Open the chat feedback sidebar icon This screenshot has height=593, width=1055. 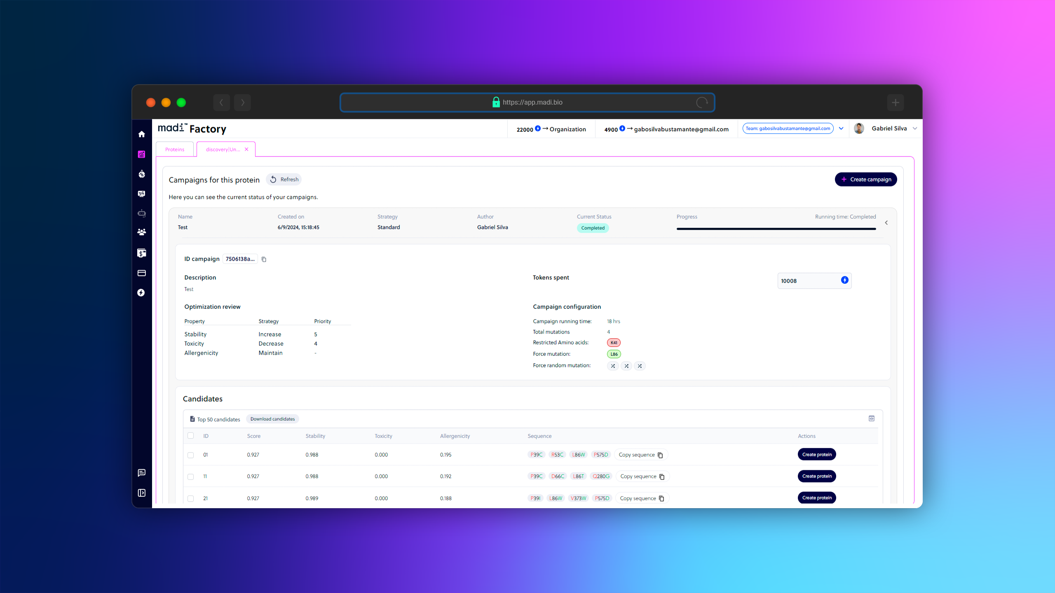point(141,473)
